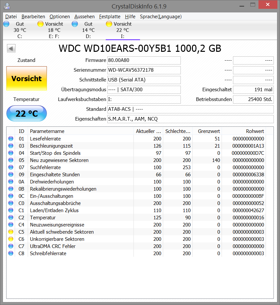Click the Übertragungsmodus field SATA/300
This screenshot has width=280, height=305.
click(144, 90)
